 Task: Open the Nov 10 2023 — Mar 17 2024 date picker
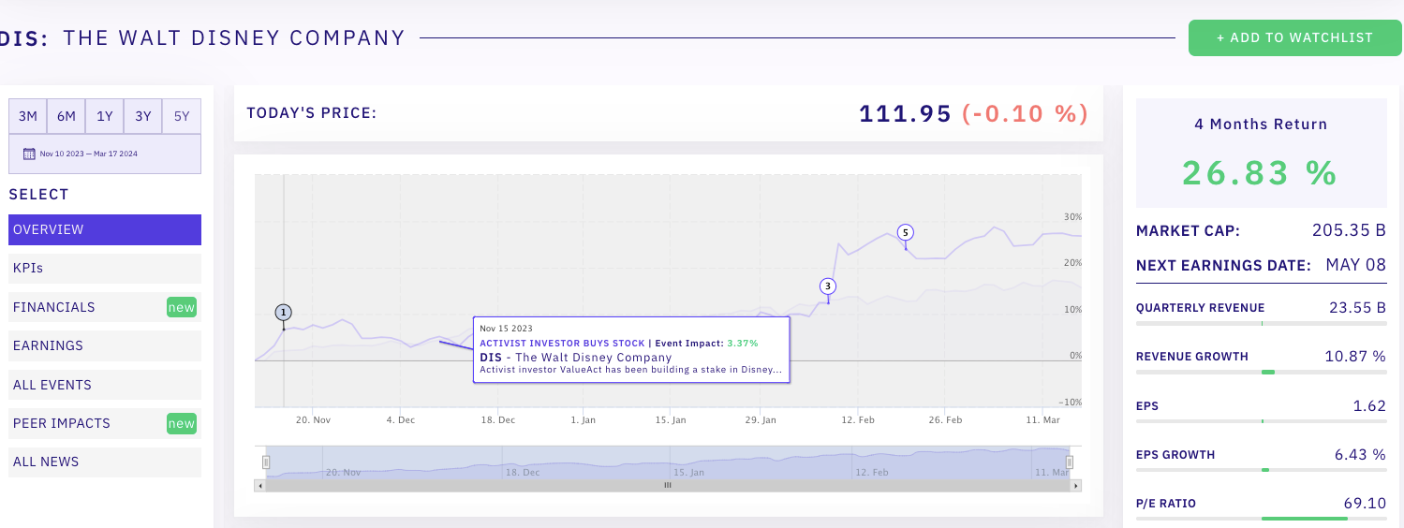point(105,154)
